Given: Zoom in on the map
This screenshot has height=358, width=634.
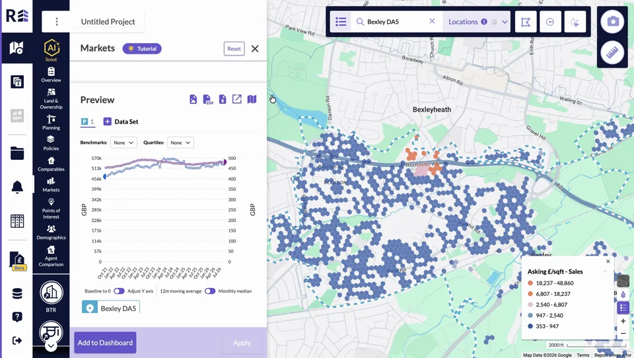Looking at the screenshot, I should point(623,321).
